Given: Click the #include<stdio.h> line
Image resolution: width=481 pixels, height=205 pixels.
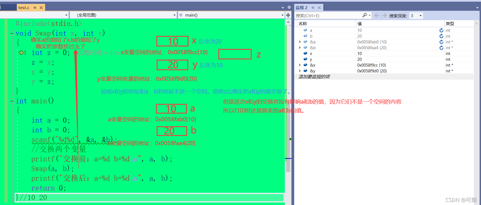Looking at the screenshot, I should (49, 23).
